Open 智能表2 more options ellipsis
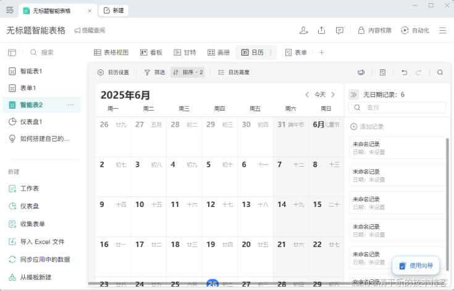 pyautogui.click(x=71, y=105)
